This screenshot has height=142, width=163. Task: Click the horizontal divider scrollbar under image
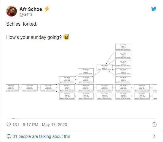[x=81, y=118]
